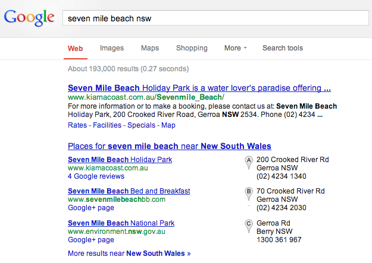This screenshot has height=263, width=372.
Task: Click map marker C pin
Action: tap(249, 224)
